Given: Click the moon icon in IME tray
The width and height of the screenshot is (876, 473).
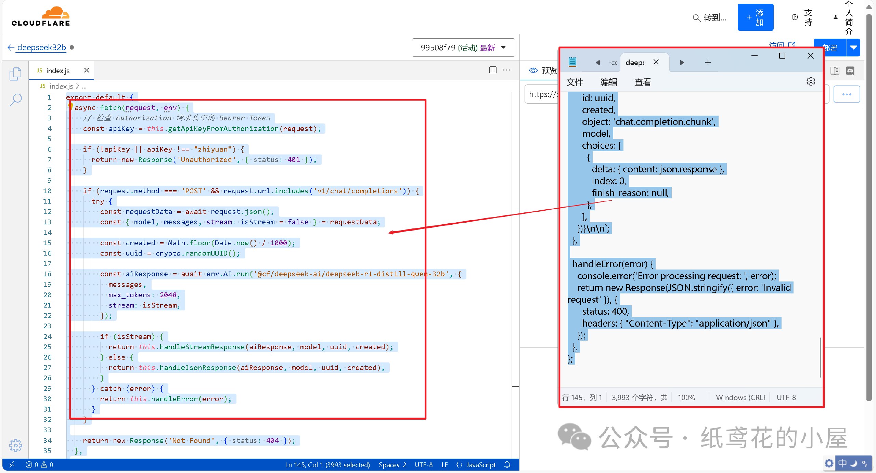Looking at the screenshot, I should pos(853,463).
